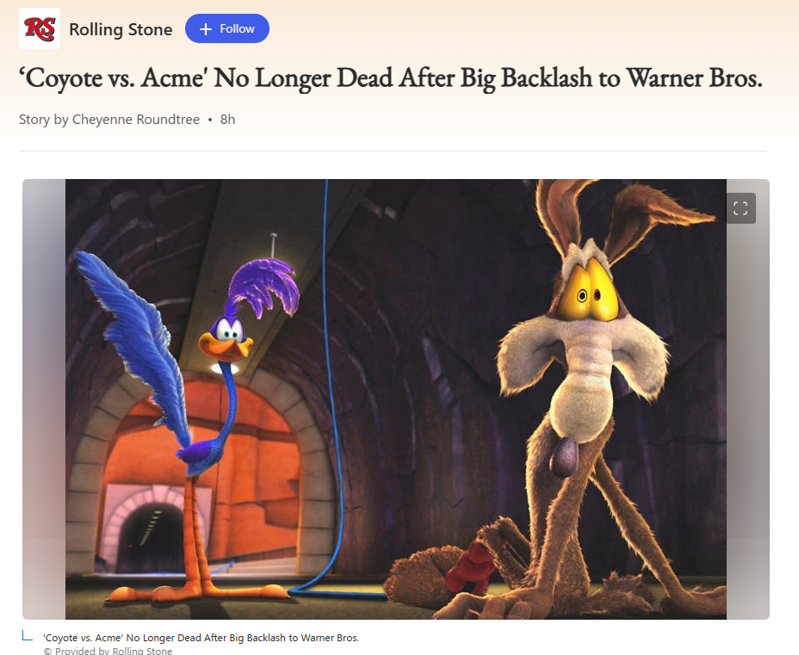Click the 8h timestamp
The width and height of the screenshot is (799, 655).
228,119
